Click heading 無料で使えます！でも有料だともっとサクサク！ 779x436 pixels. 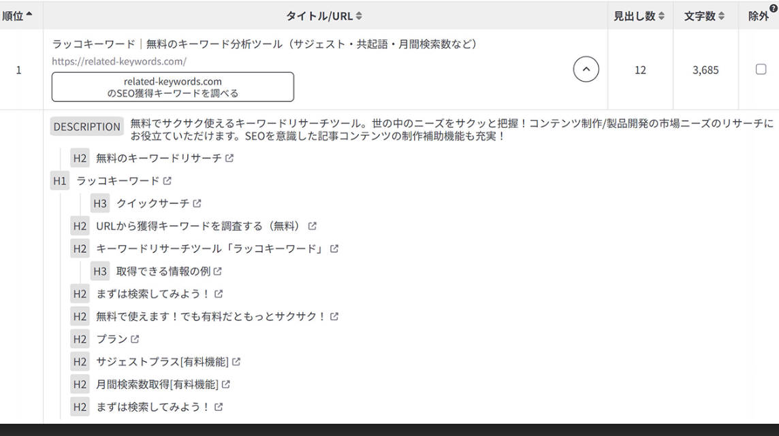[211, 316]
